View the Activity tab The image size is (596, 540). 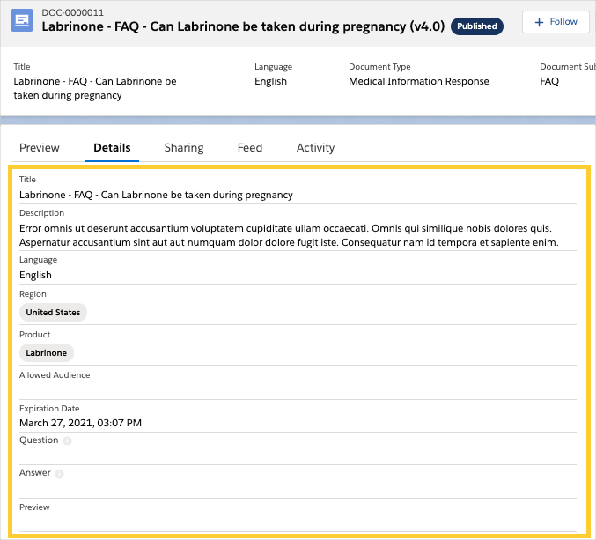click(x=315, y=148)
